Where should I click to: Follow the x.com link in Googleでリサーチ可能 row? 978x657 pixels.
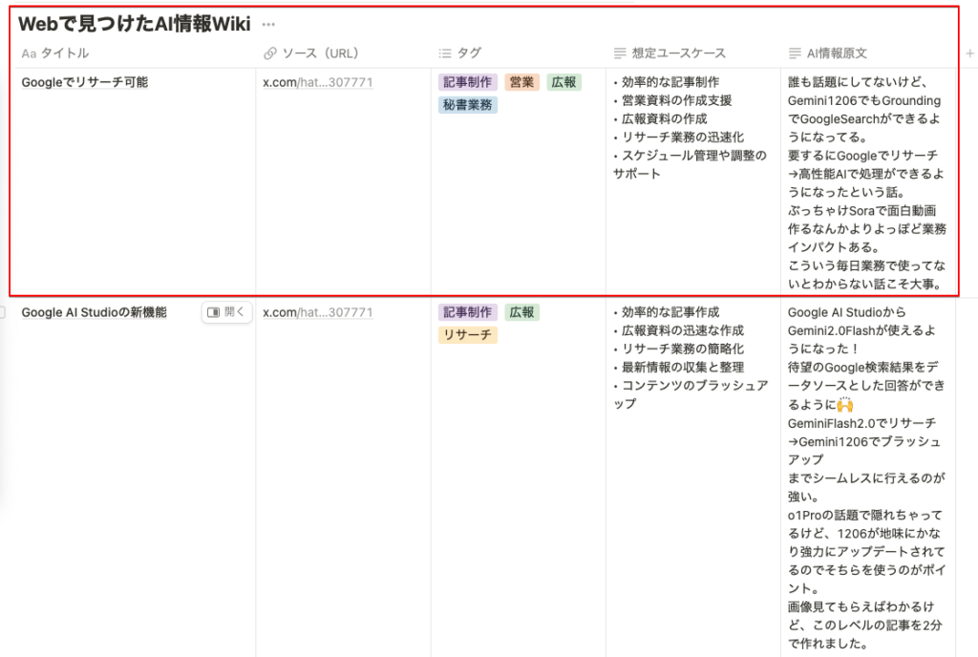click(x=317, y=82)
